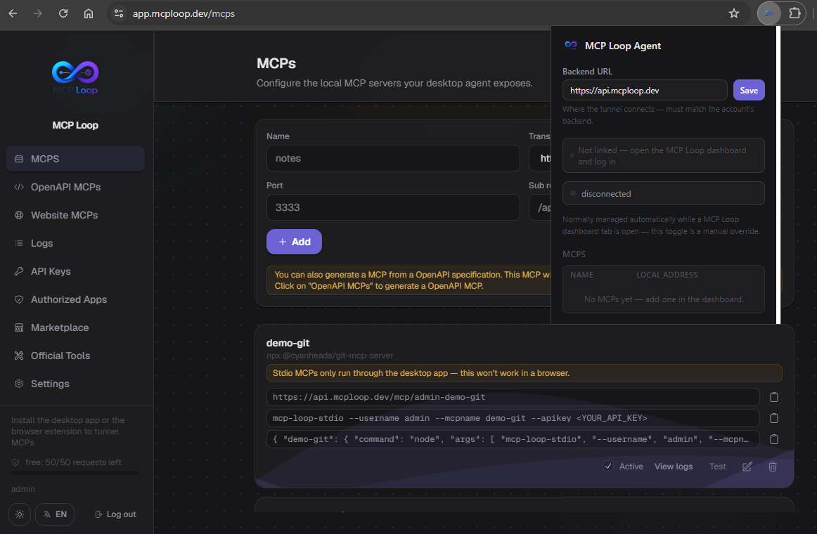Copy the admin-demo-git URL to clipboard
This screenshot has width=817, height=534.
pyautogui.click(x=773, y=397)
